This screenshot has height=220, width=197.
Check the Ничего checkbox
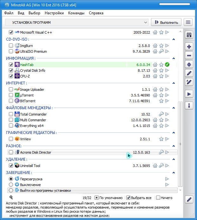click(158, 197)
